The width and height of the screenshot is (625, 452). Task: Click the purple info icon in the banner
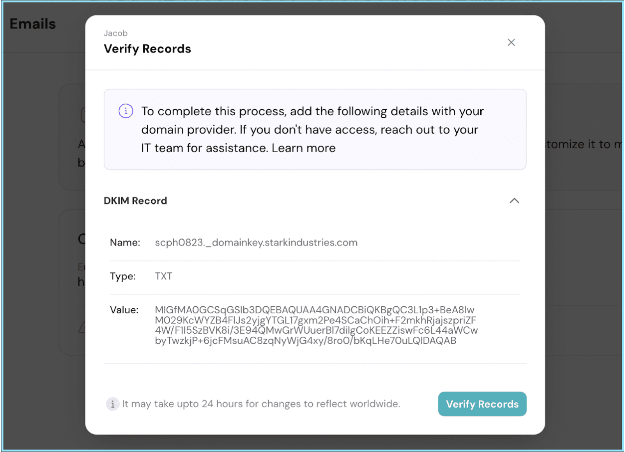coord(126,111)
